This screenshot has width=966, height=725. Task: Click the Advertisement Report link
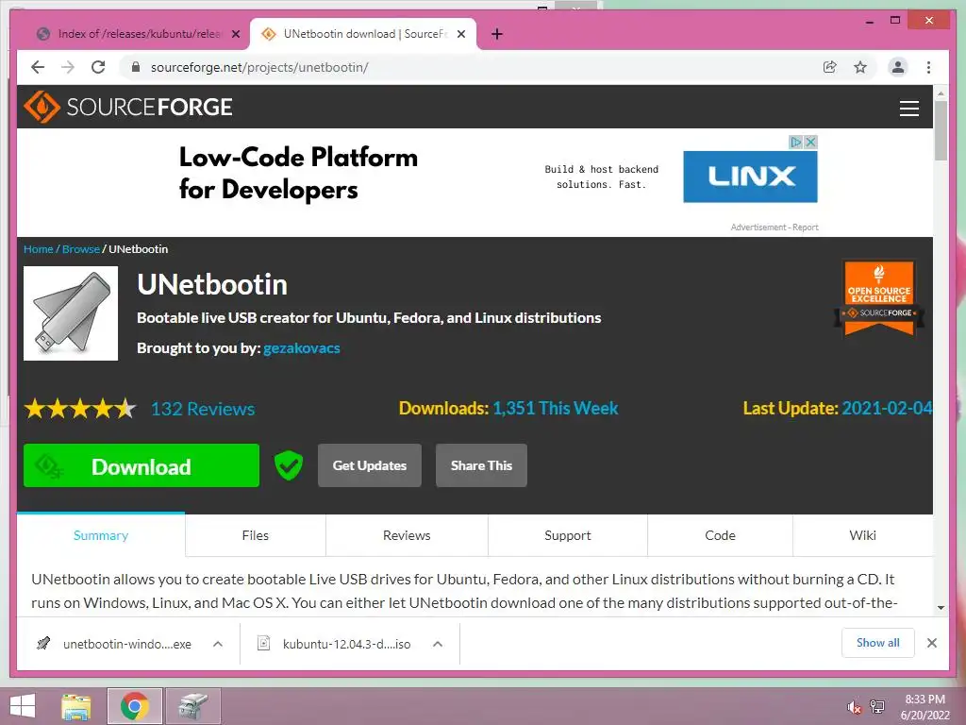point(774,228)
